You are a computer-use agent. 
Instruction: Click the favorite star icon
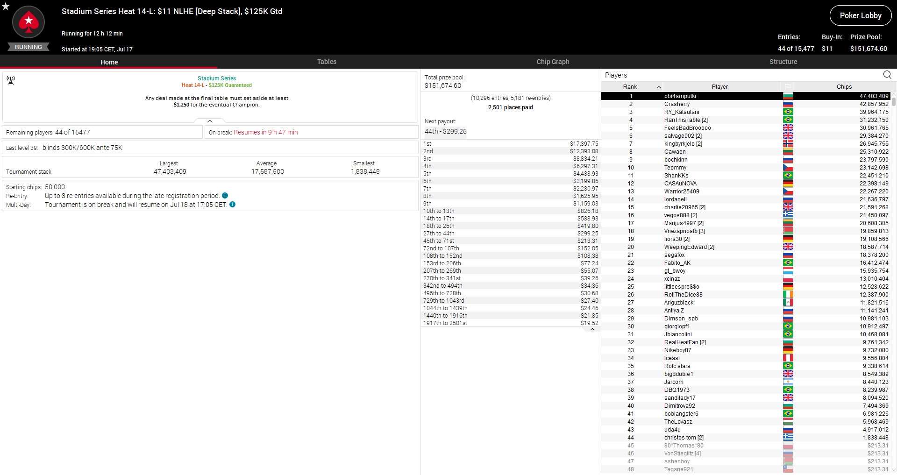6,6
